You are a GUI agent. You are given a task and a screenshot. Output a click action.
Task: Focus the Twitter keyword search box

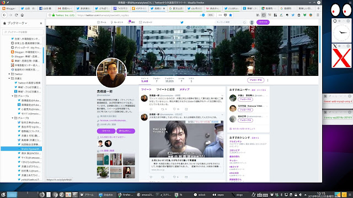tap(231, 22)
